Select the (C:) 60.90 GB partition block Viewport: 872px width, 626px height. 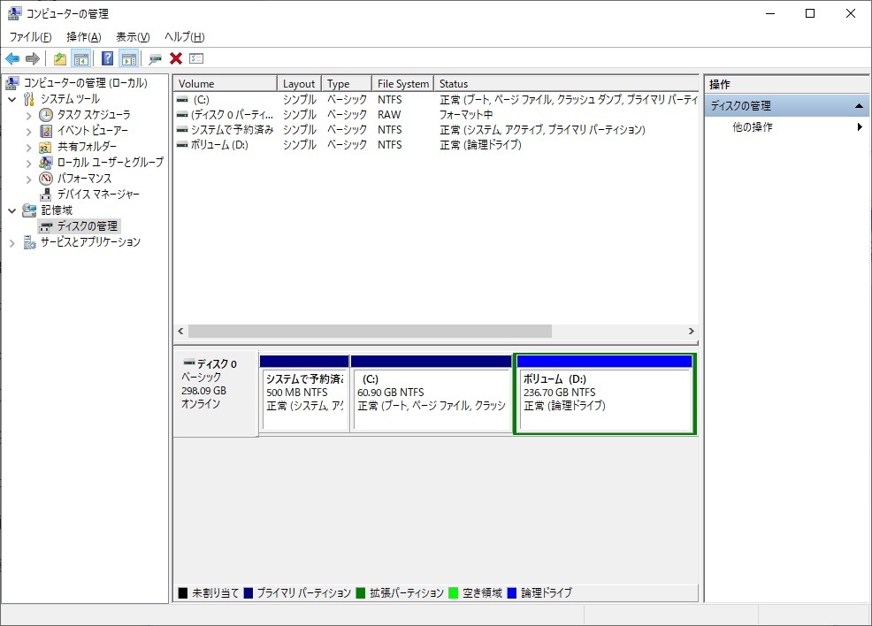click(x=431, y=394)
